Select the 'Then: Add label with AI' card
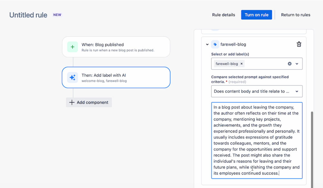Image resolution: width=323 pixels, height=188 pixels. tap(116, 78)
